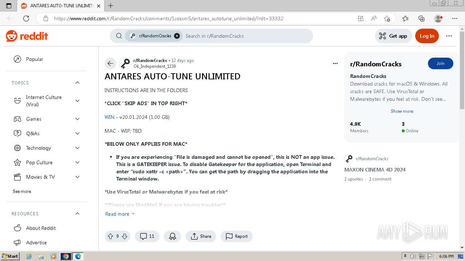Viewport: 465px width, 261px height.
Task: Open Chrome from taskbar
Action: (66, 256)
